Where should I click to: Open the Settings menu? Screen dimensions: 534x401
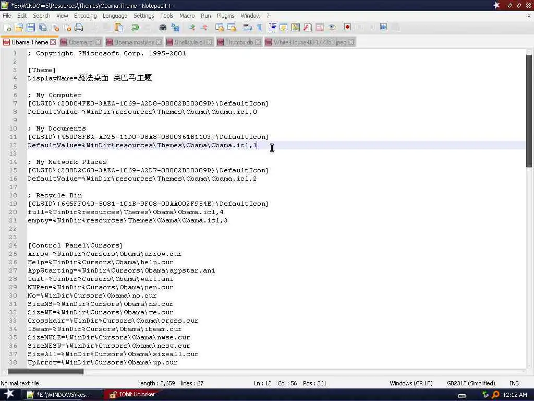coord(144,16)
